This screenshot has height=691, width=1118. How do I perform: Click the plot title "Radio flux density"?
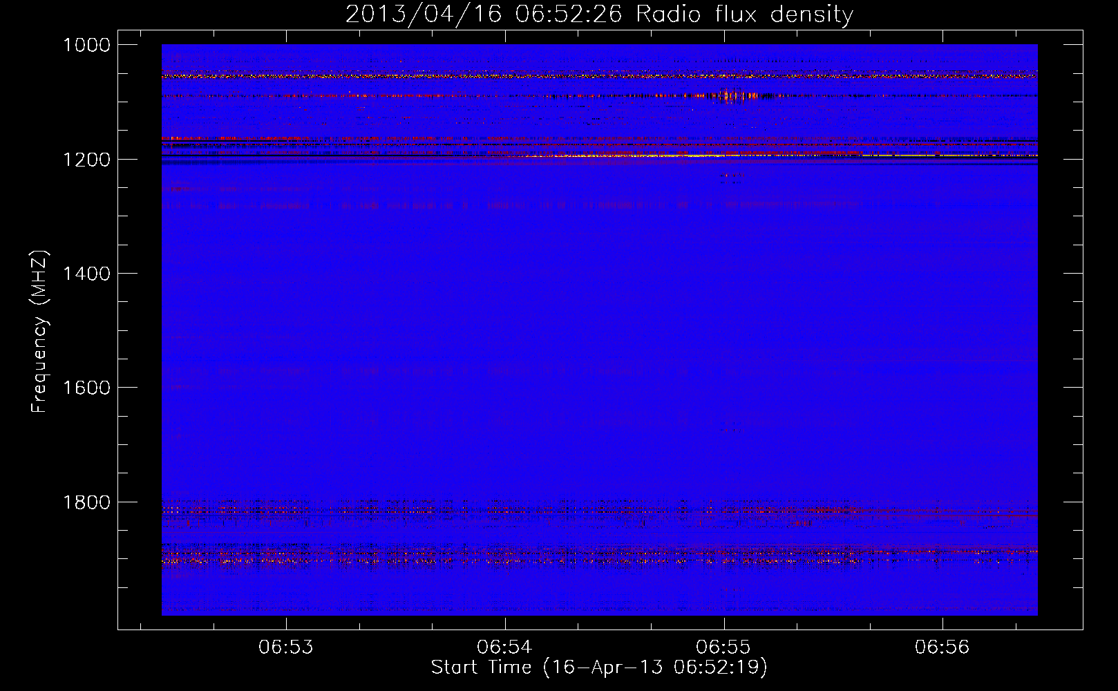(x=744, y=15)
